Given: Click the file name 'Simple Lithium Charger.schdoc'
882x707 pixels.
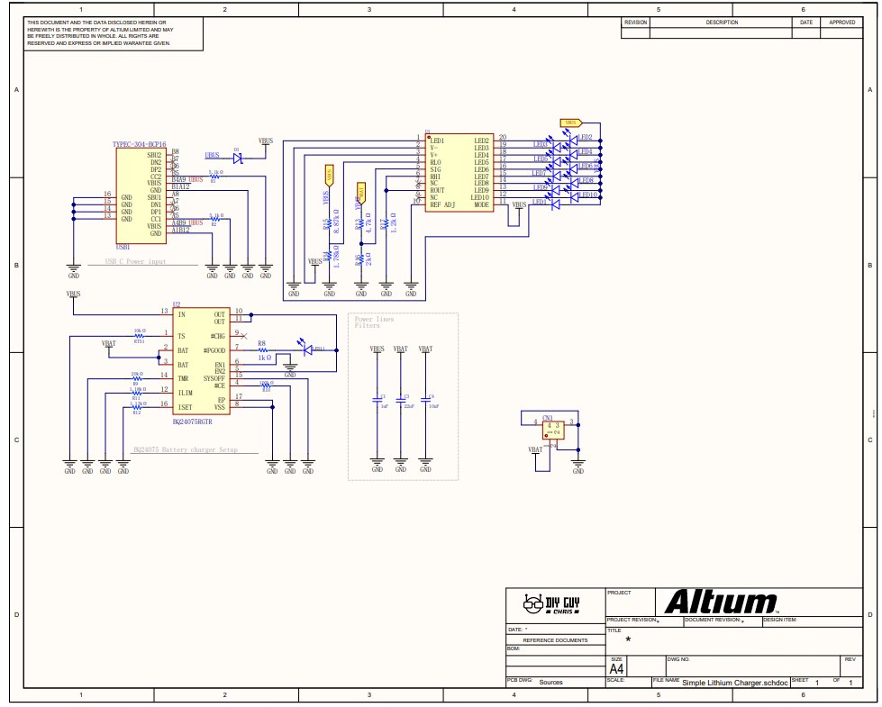Looking at the screenshot, I should (x=734, y=683).
